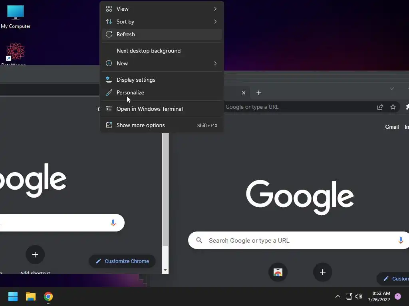This screenshot has width=409, height=306.
Task: Choose Next desktop background
Action: 162,51
